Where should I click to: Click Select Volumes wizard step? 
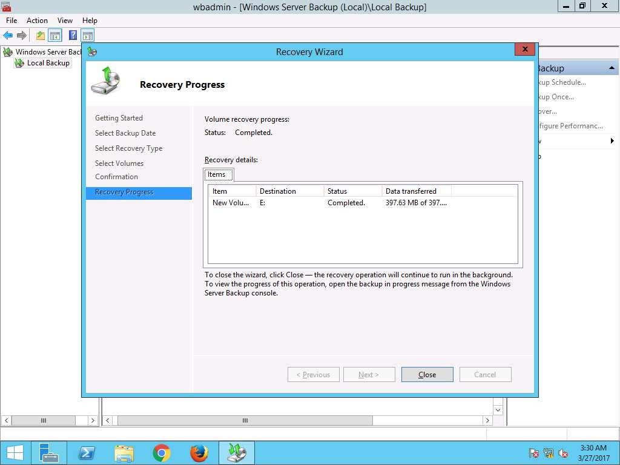click(119, 163)
